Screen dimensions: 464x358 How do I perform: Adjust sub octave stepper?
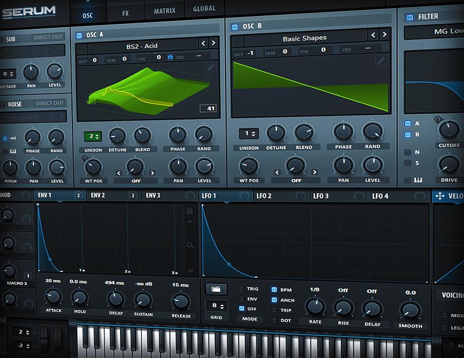coord(8,74)
